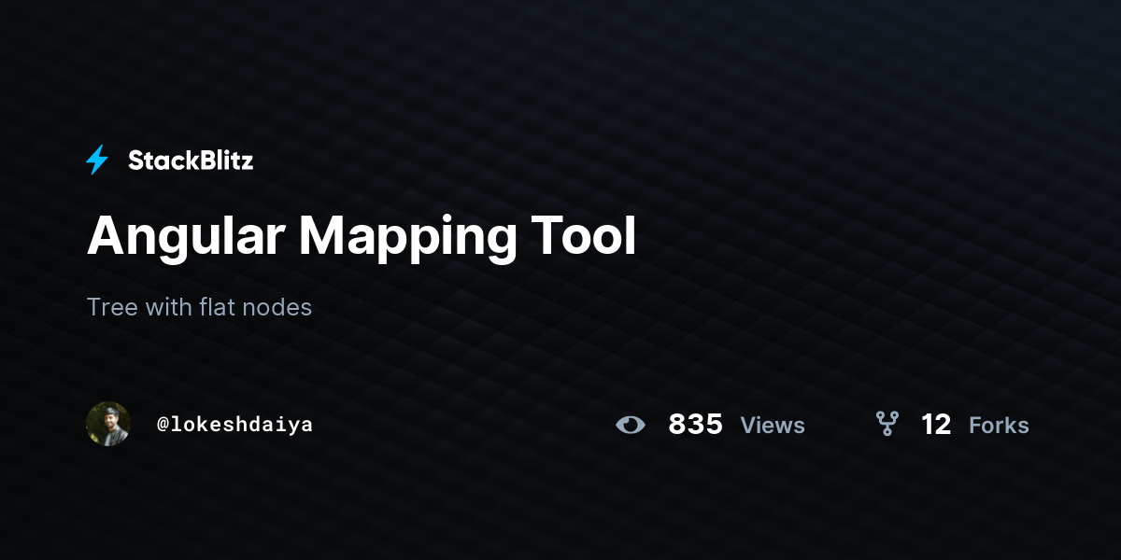This screenshot has height=560, width=1121.
Task: Click the @lokeshdaiya username link
Action: (235, 425)
